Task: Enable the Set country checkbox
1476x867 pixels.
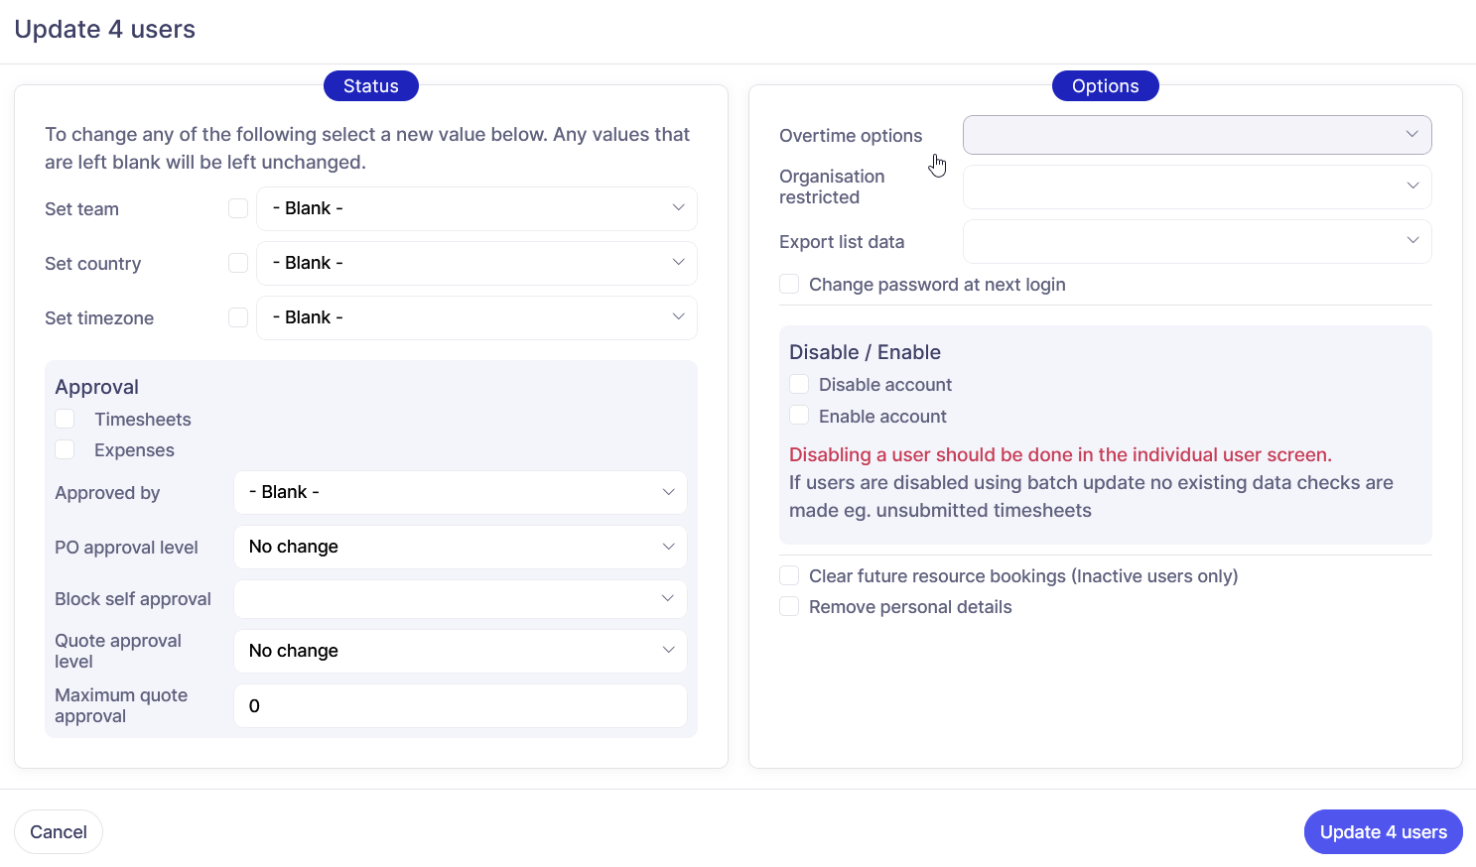Action: [238, 263]
